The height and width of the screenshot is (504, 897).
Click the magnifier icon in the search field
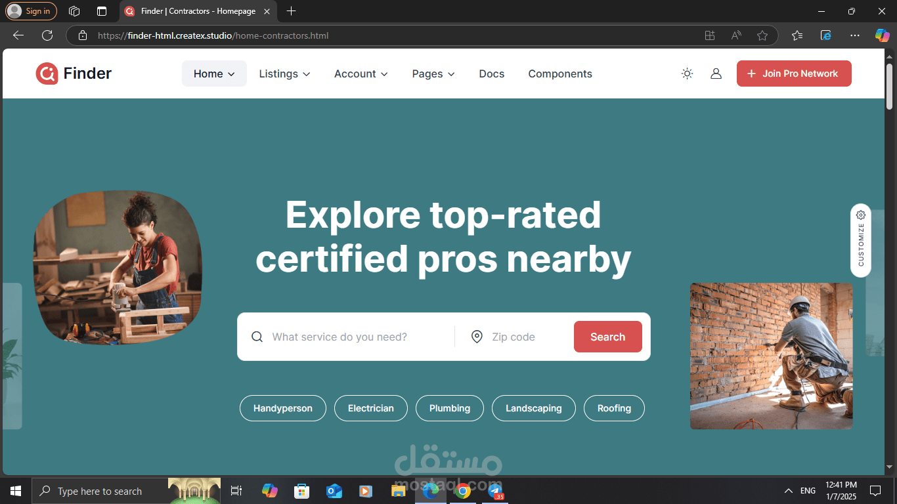click(257, 337)
